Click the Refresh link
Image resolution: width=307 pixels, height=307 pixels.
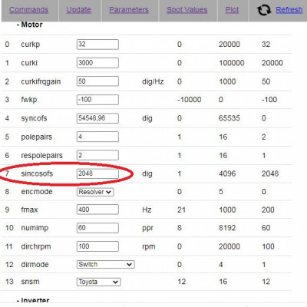tap(289, 10)
